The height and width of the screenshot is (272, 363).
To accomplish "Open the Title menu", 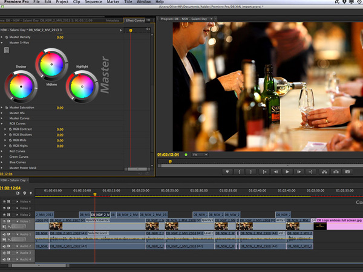I will coord(128,2).
